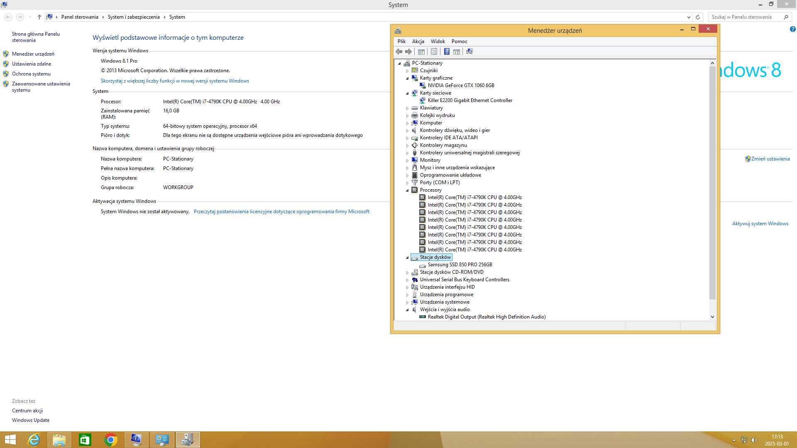Select Porty (COM i LPT) category
Screen dimensions: 797x448
(440, 183)
